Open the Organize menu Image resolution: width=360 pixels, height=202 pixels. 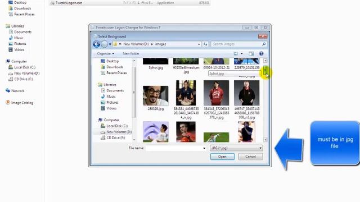point(105,53)
